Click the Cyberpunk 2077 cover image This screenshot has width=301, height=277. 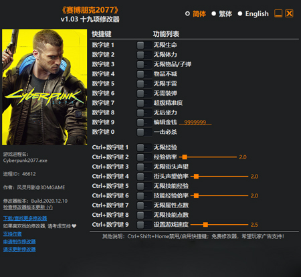(x=45, y=87)
